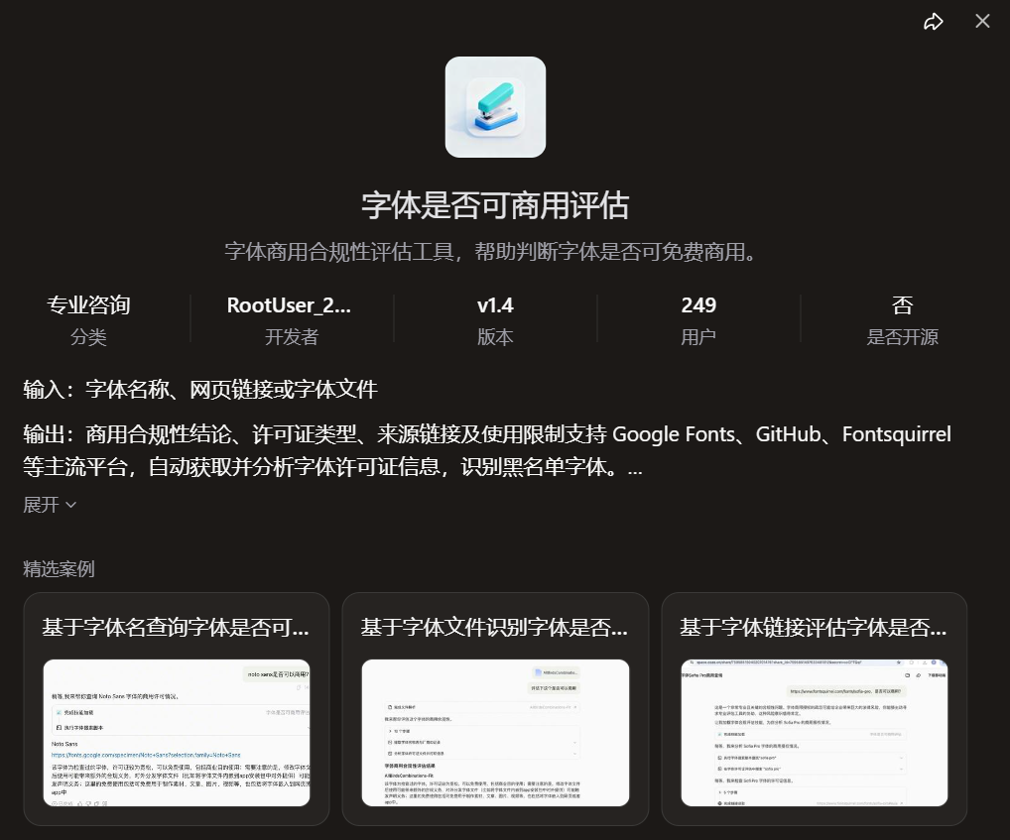The height and width of the screenshot is (840, 1010).
Task: Click the script icon beside 执行字体查询脚本
Action: [58, 728]
